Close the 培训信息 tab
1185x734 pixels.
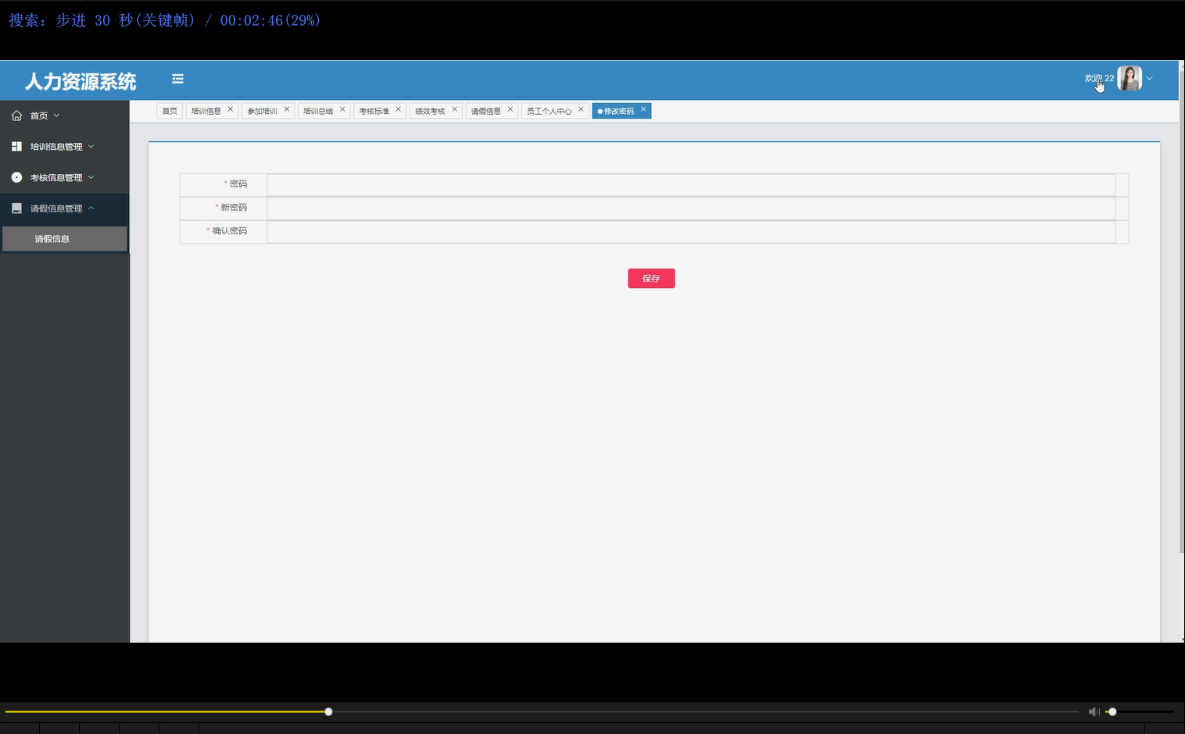[231, 109]
